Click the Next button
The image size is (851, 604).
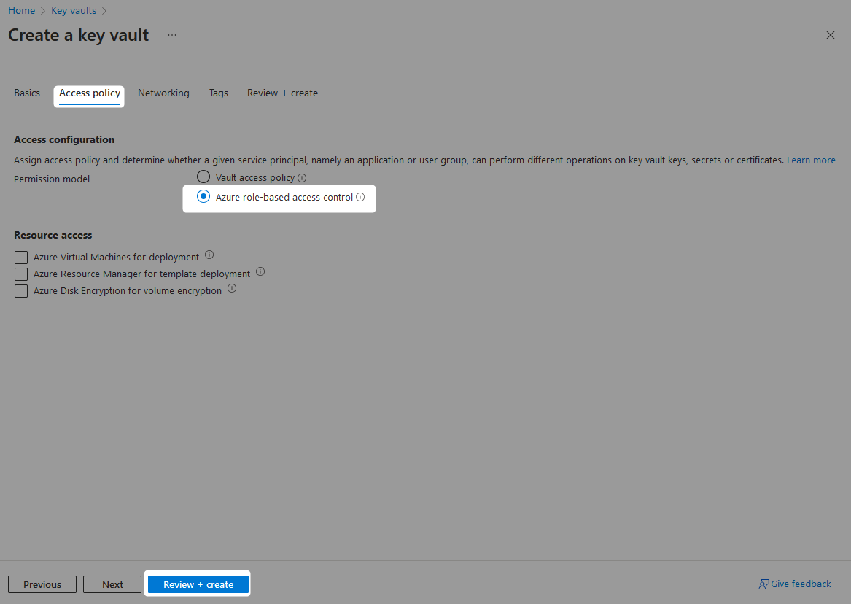112,584
